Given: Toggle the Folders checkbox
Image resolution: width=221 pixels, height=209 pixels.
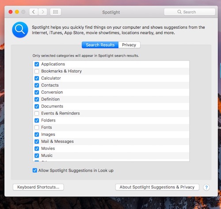Looking at the screenshot, I should tap(37, 121).
